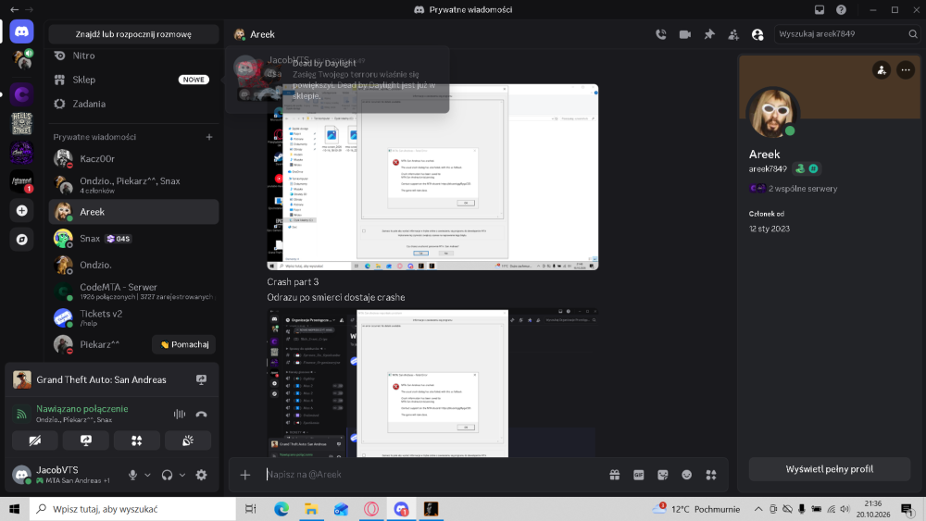Open Windows Start menu
This screenshot has width=926, height=521.
pyautogui.click(x=15, y=509)
